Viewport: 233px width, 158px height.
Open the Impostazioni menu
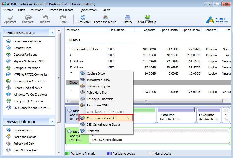coord(89,10)
